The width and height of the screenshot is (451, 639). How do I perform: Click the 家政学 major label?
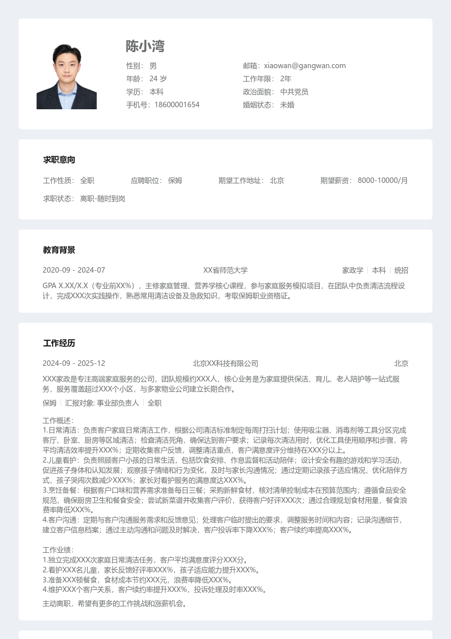[x=353, y=270]
